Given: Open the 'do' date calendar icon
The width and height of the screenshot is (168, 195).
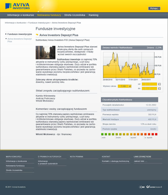Looking at the screenshot, I should [x=160, y=88].
